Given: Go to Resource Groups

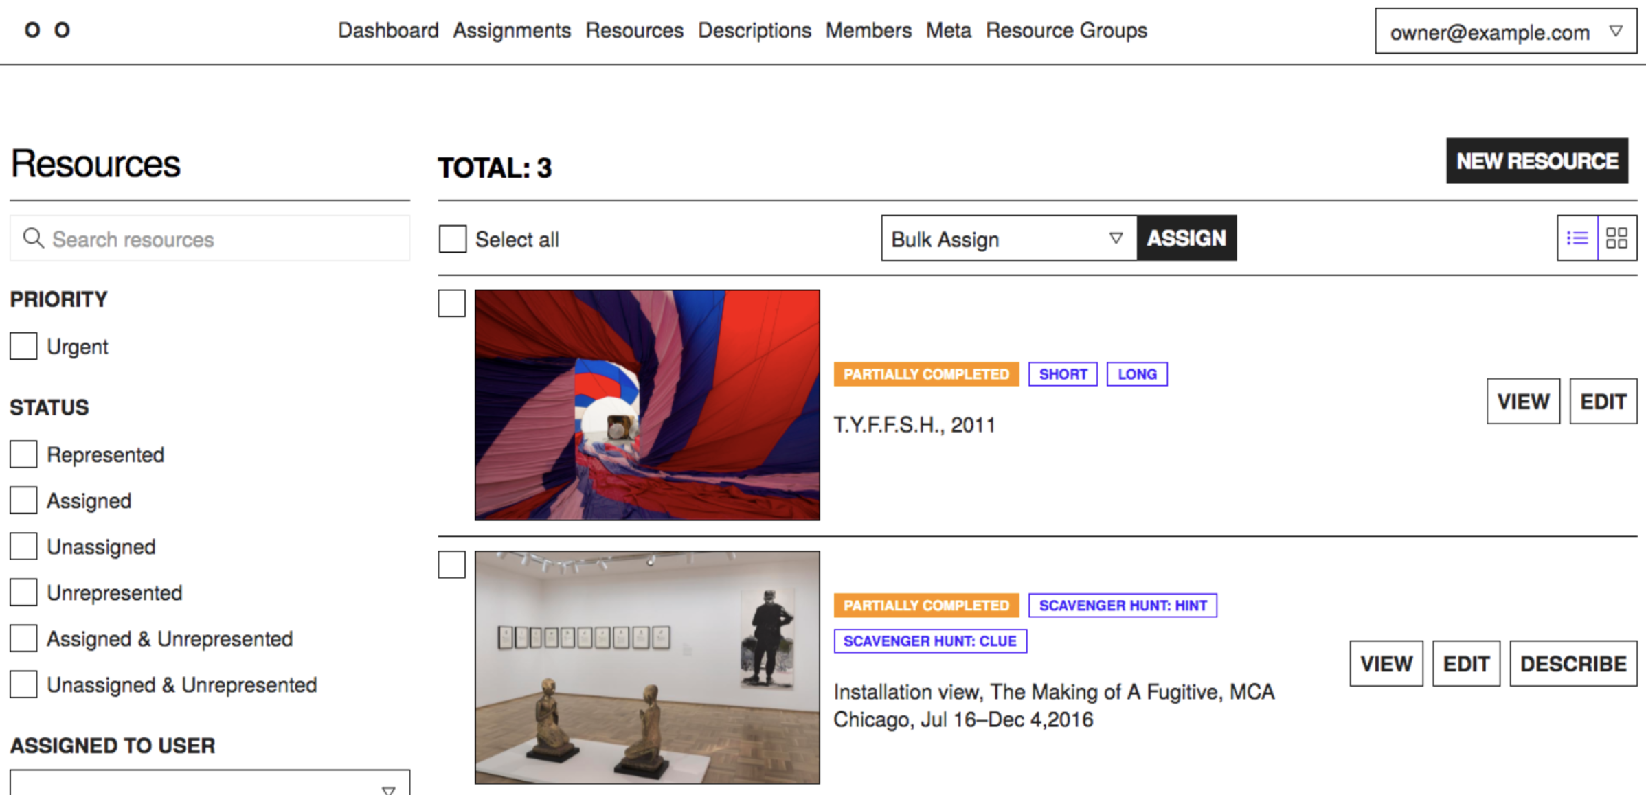Looking at the screenshot, I should (1066, 30).
